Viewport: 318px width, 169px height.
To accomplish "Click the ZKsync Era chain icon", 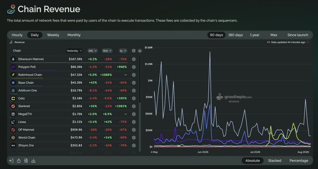I will tap(14, 145).
